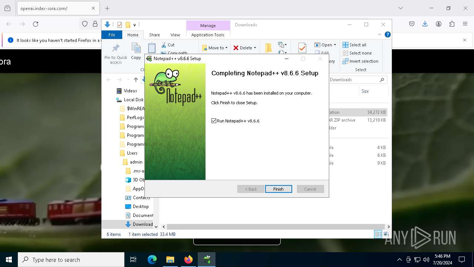
Task: Click the navigation pane scroll-down arrow
Action: [156, 227]
